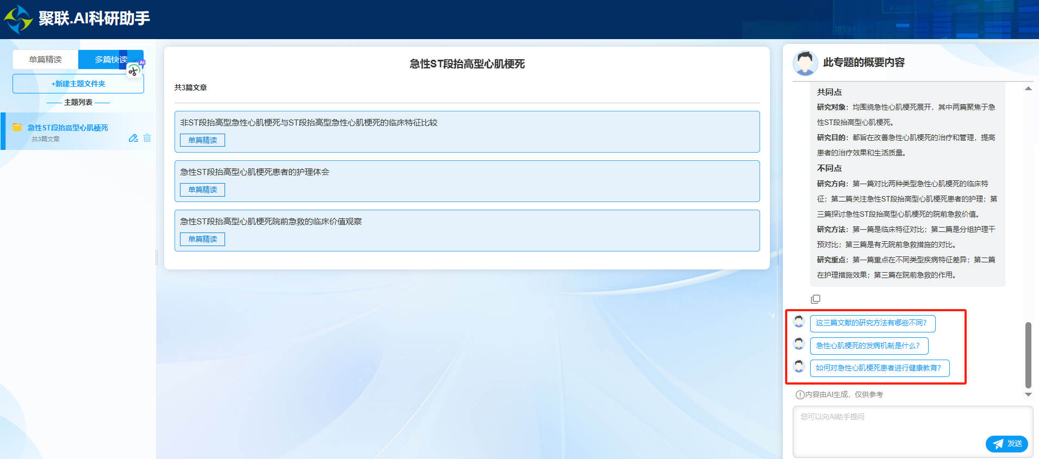Delete topic folder using the trash icon
Image resolution: width=1039 pixels, height=459 pixels.
click(x=147, y=138)
